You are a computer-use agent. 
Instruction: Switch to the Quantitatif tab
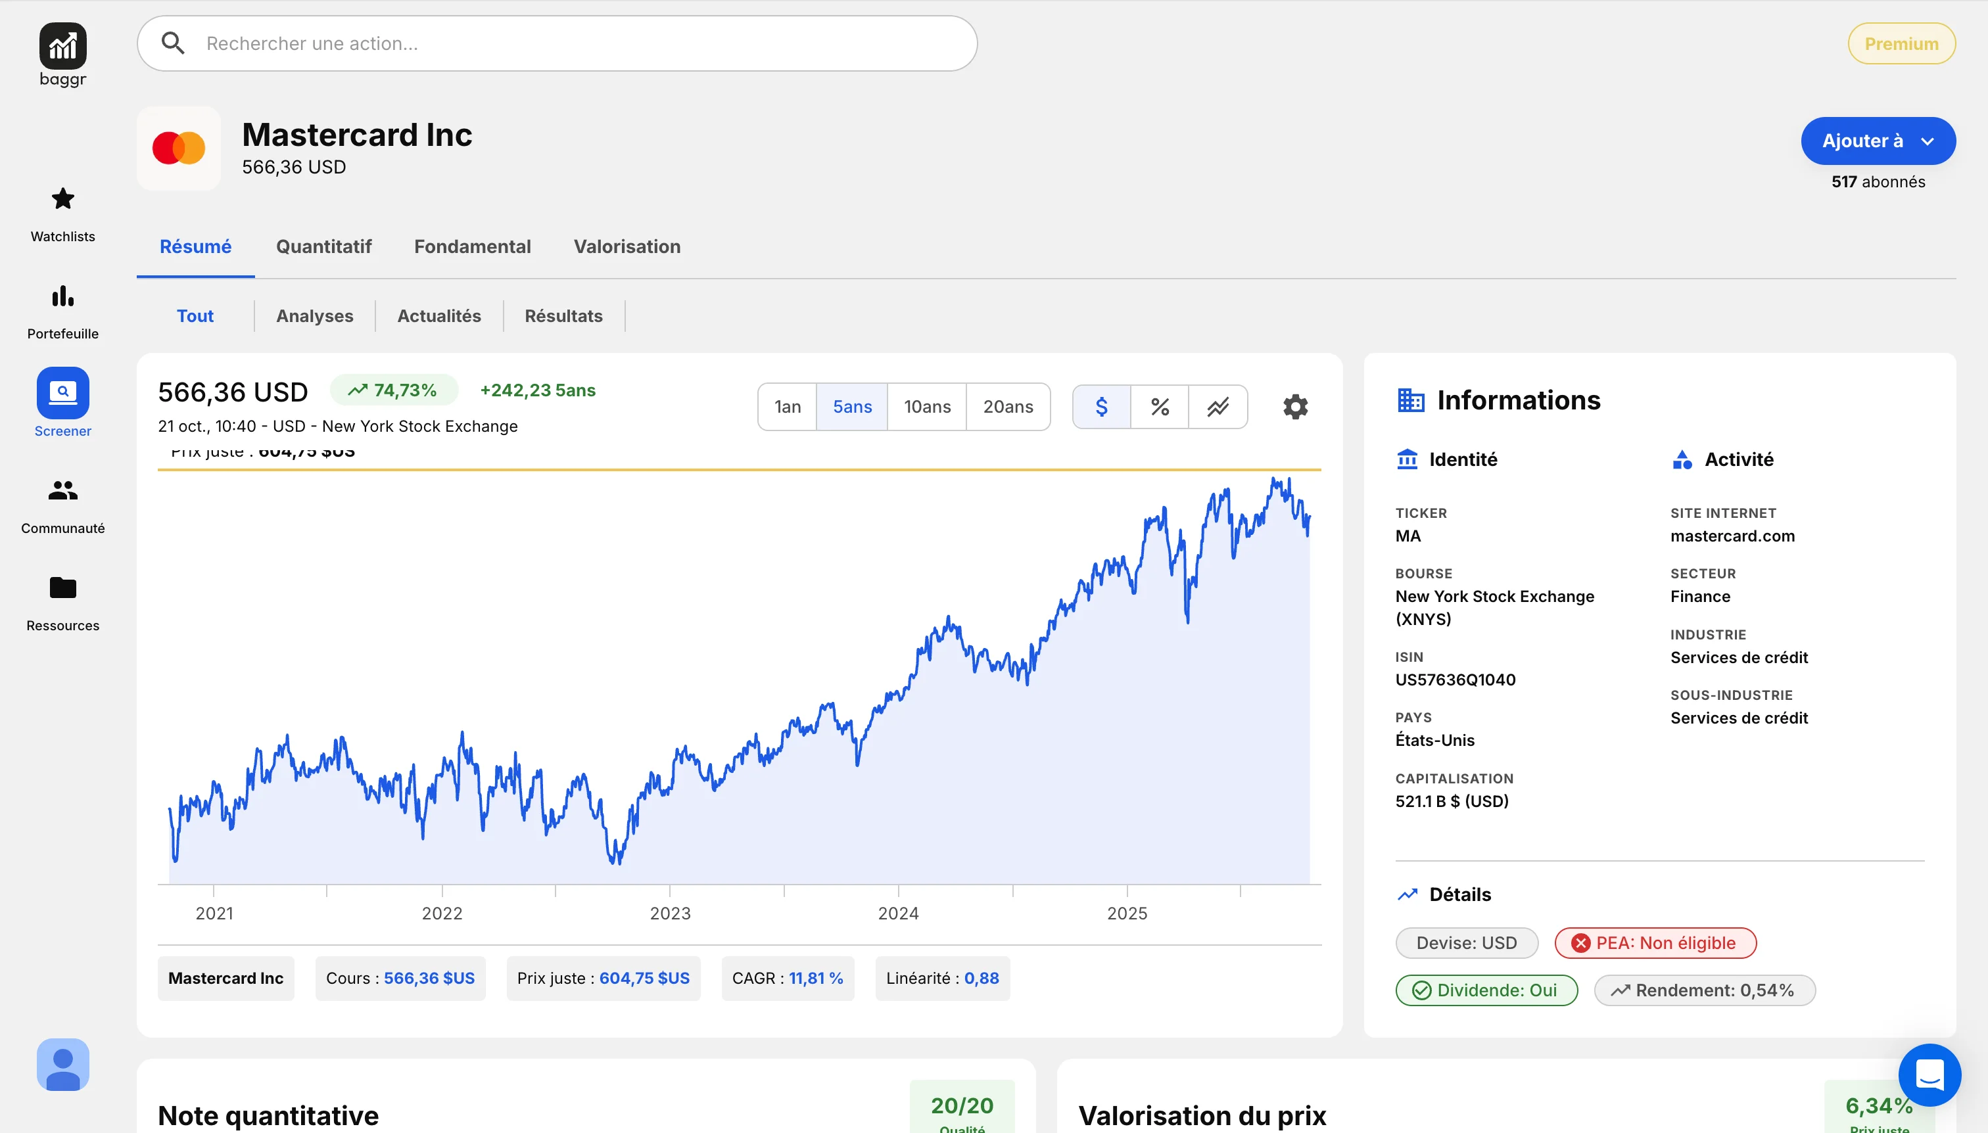[324, 246]
